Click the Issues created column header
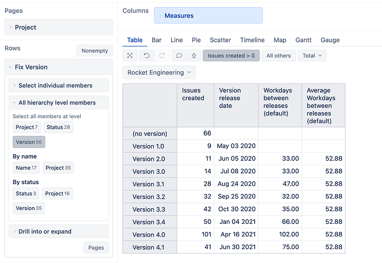 [195, 105]
